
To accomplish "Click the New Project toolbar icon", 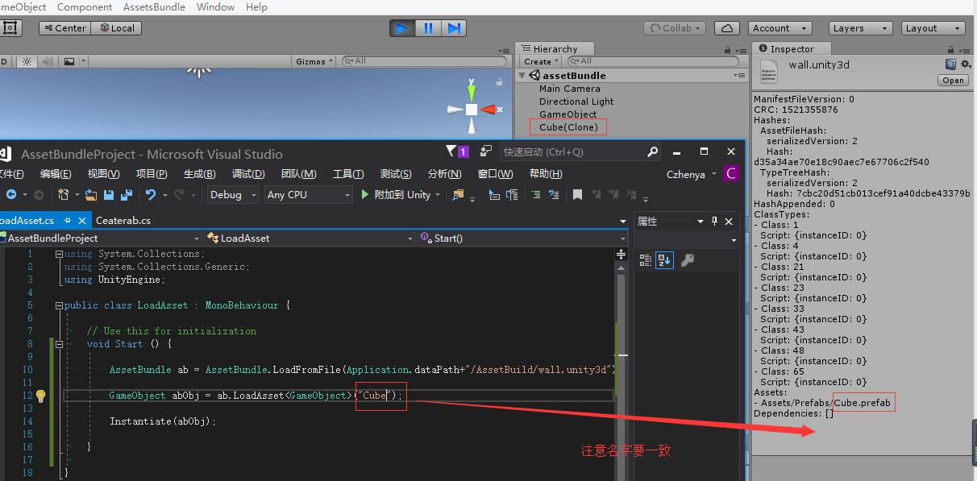I will click(x=64, y=194).
